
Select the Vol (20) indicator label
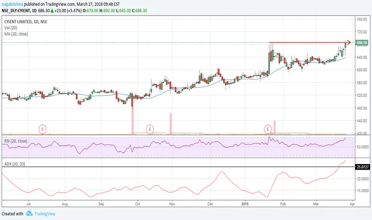pyautogui.click(x=11, y=28)
